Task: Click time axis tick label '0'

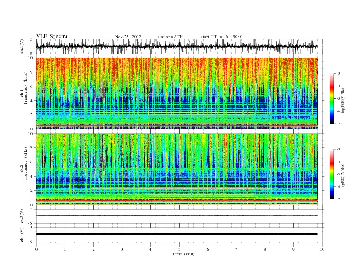Action: tap(36, 249)
